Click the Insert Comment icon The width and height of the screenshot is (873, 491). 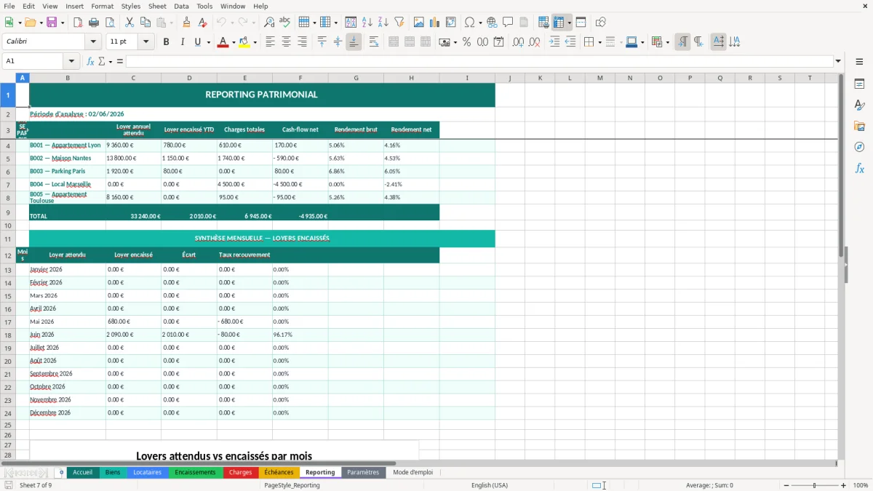(x=508, y=23)
